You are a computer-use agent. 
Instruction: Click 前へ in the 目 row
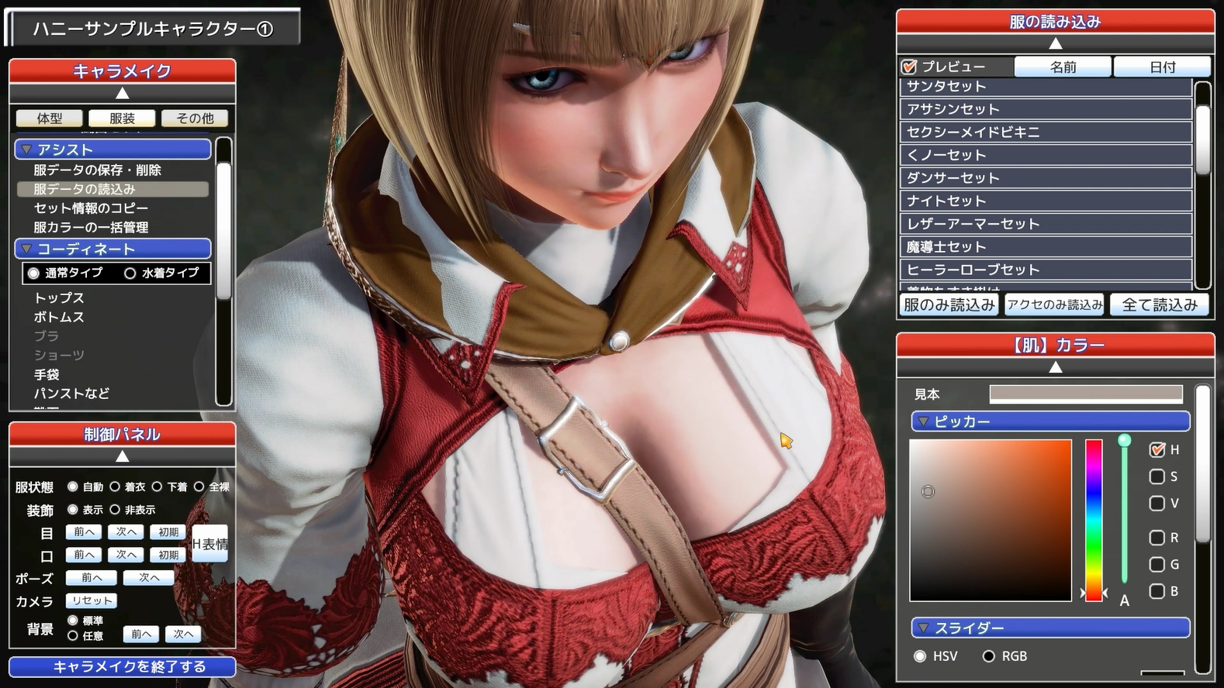tap(84, 531)
